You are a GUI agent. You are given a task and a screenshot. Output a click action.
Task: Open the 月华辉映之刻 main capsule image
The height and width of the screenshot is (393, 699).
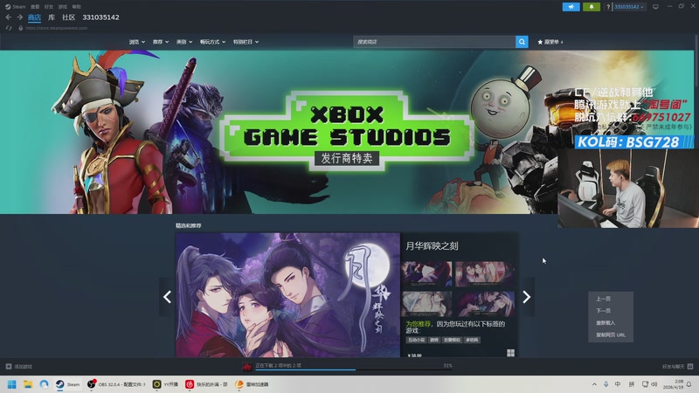coord(288,295)
